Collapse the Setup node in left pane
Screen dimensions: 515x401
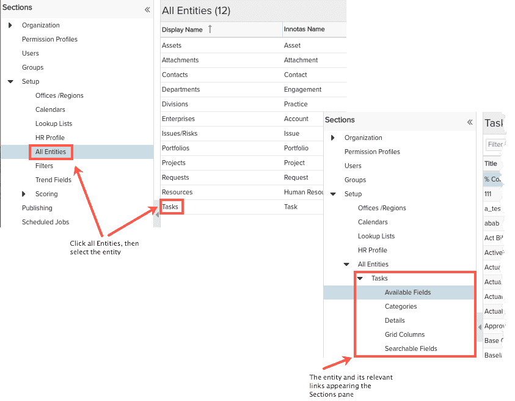(10, 82)
